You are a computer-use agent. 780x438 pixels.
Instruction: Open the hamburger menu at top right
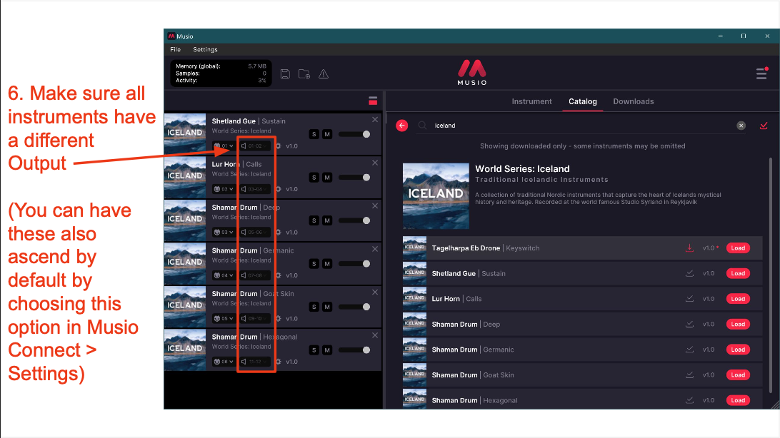click(x=761, y=73)
